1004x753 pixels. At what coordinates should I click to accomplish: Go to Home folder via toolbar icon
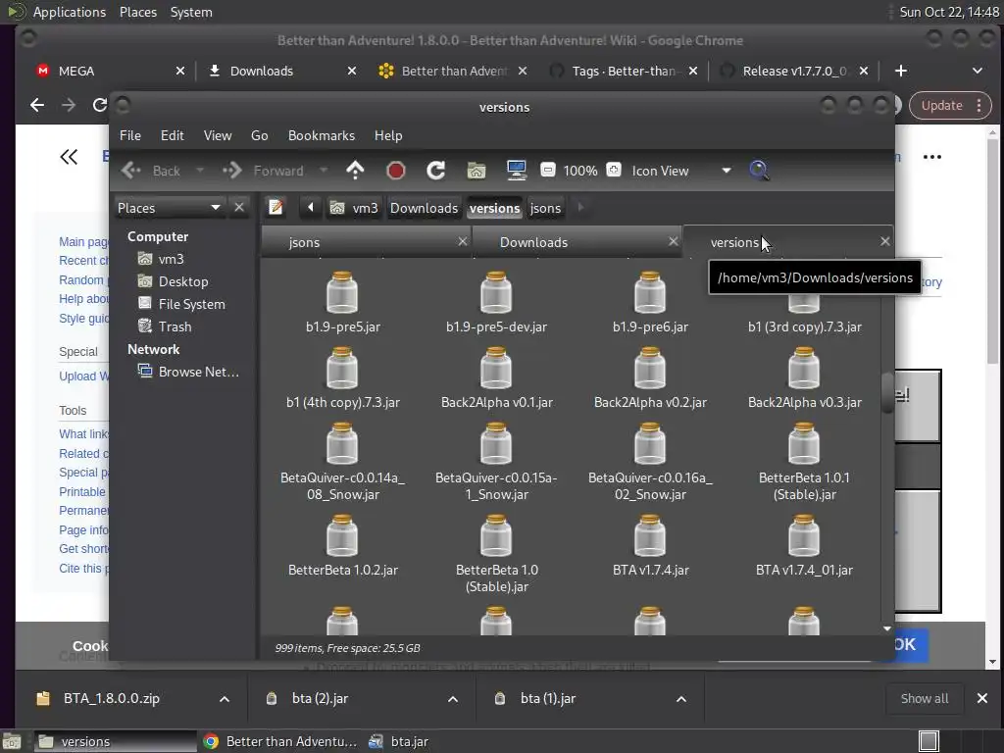(477, 171)
